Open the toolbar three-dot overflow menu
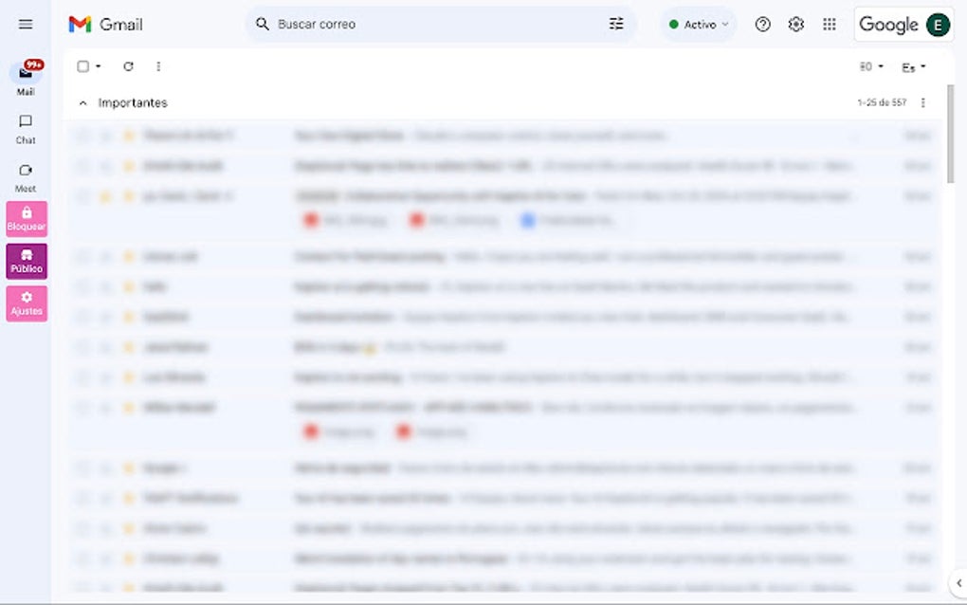This screenshot has height=605, width=967. point(158,66)
